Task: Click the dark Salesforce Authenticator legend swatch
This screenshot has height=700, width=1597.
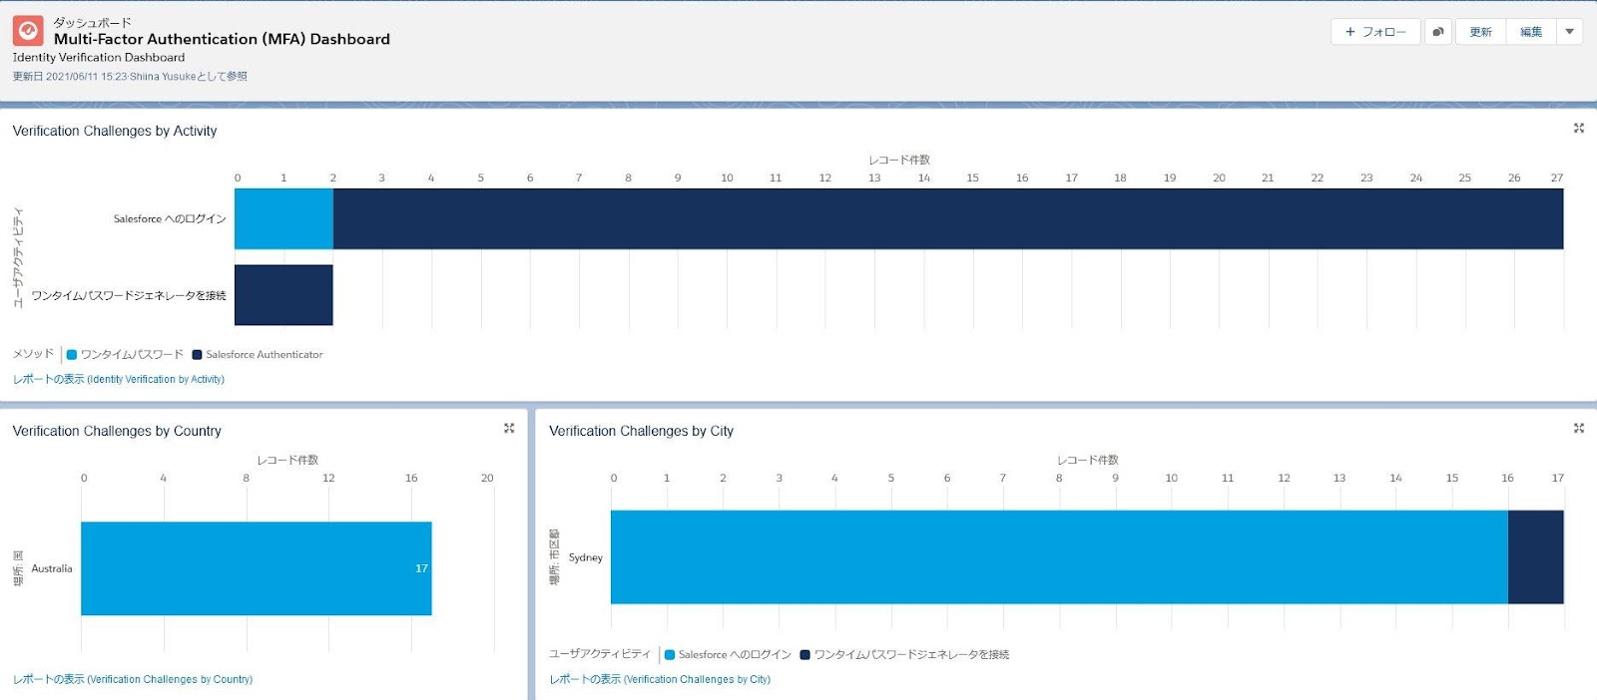Action: [x=197, y=354]
